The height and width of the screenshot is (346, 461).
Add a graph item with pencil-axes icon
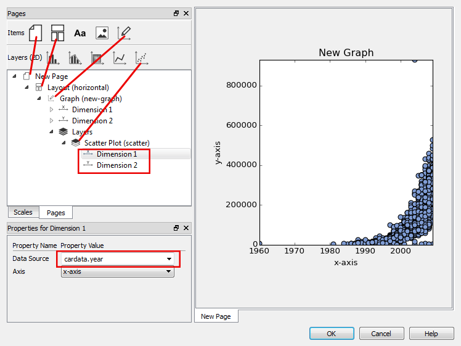tap(124, 33)
